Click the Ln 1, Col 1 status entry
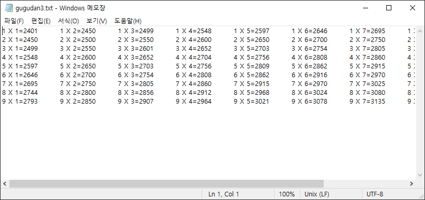The width and height of the screenshot is (425, 200). pyautogui.click(x=223, y=194)
